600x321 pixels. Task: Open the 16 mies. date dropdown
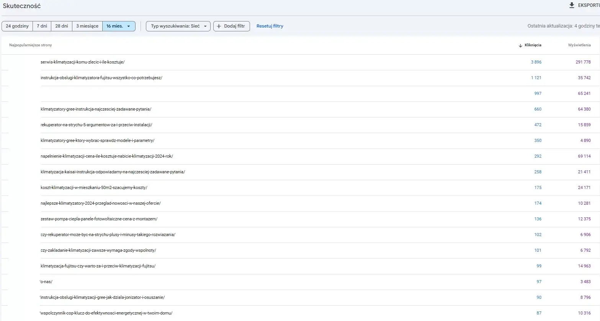(x=119, y=26)
